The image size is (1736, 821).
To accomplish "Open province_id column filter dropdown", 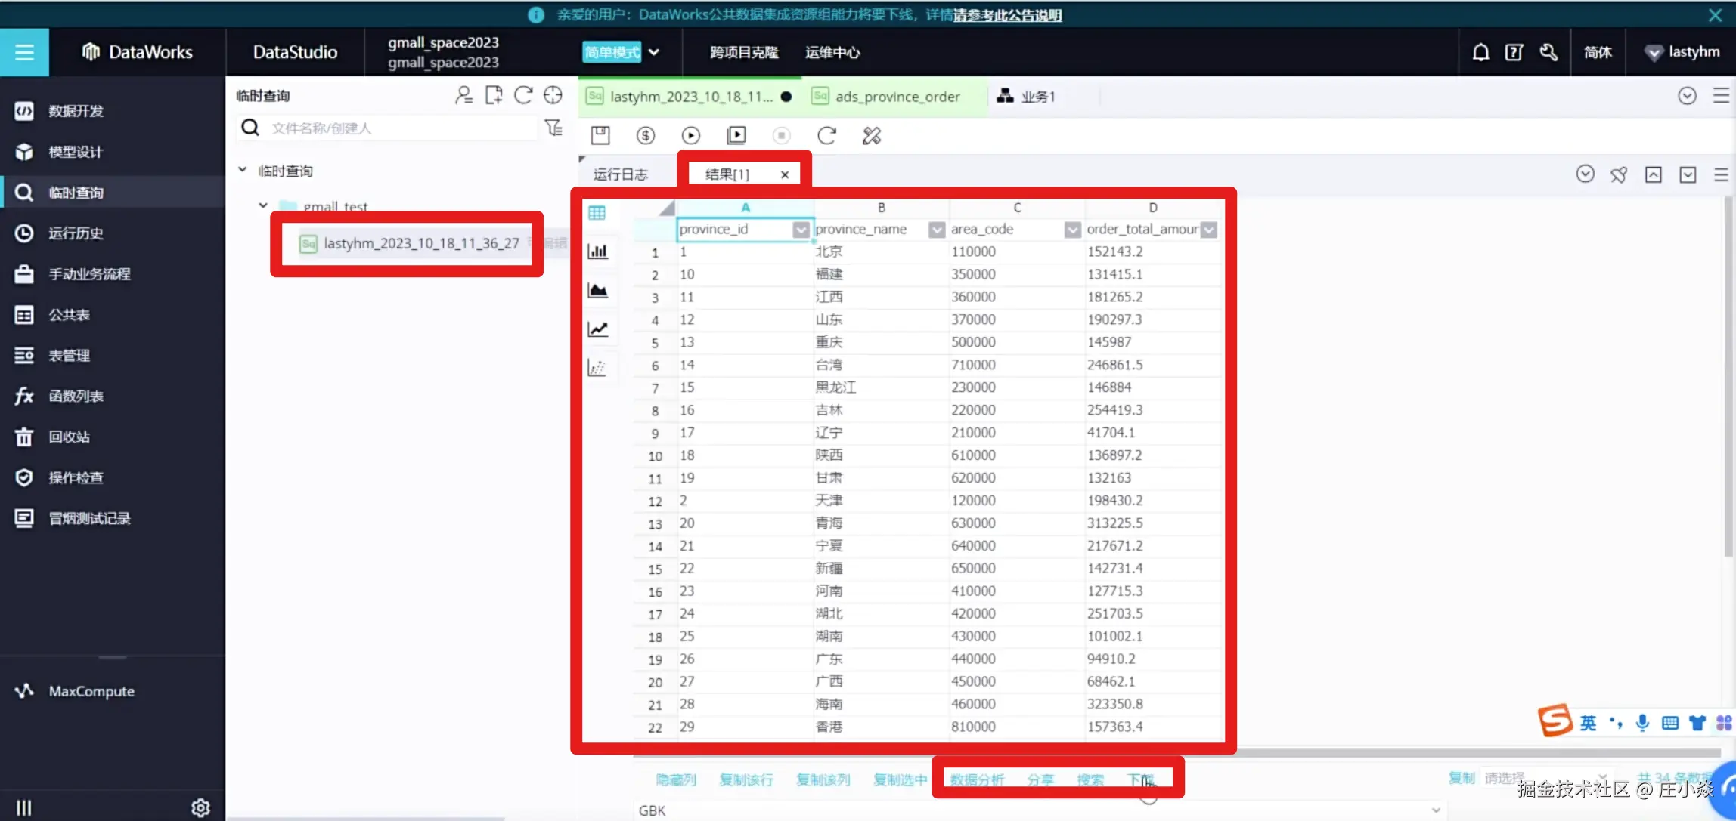I will coord(801,230).
